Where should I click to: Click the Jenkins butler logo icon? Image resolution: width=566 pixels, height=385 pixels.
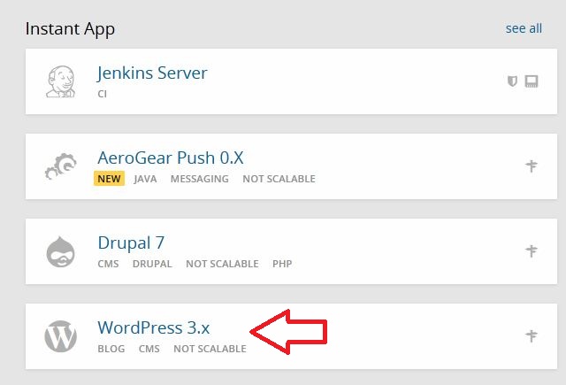(x=61, y=81)
